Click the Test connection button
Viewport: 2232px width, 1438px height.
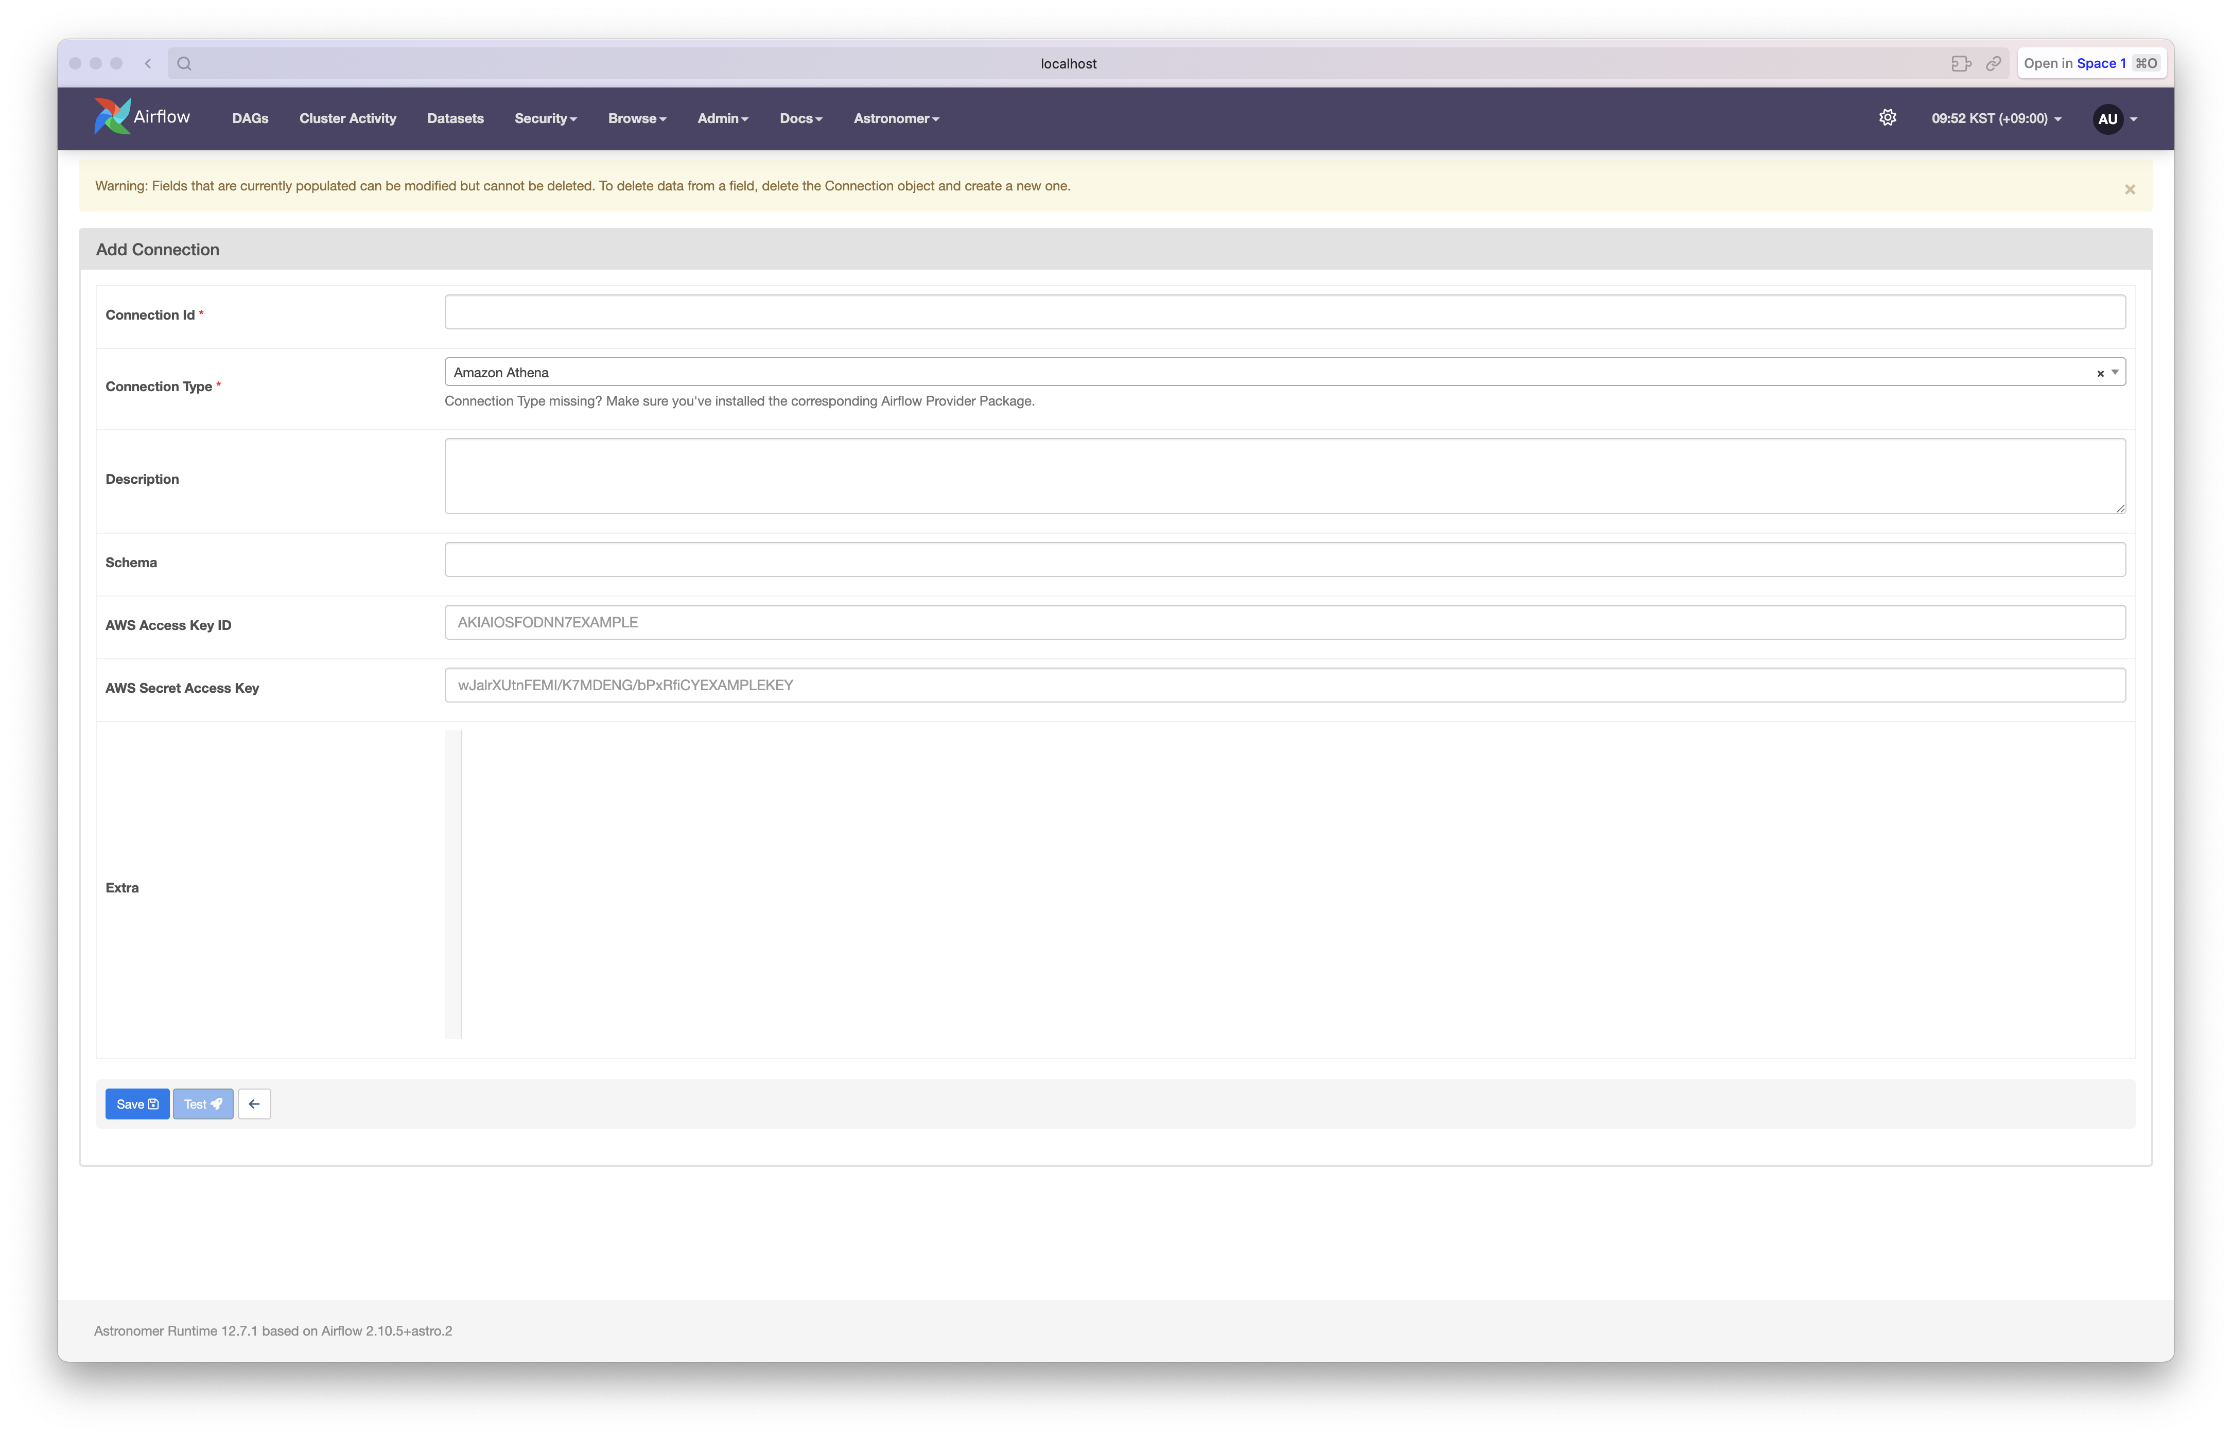[x=203, y=1103]
